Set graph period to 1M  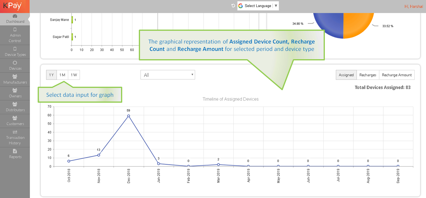(62, 75)
